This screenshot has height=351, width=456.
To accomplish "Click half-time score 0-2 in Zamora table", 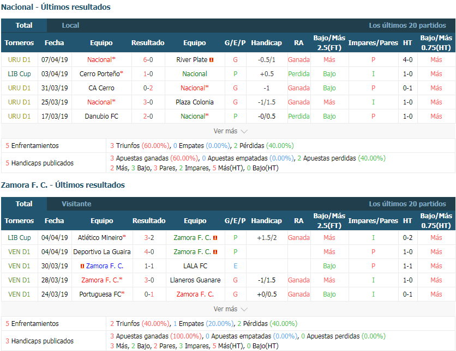I will 407,238.
